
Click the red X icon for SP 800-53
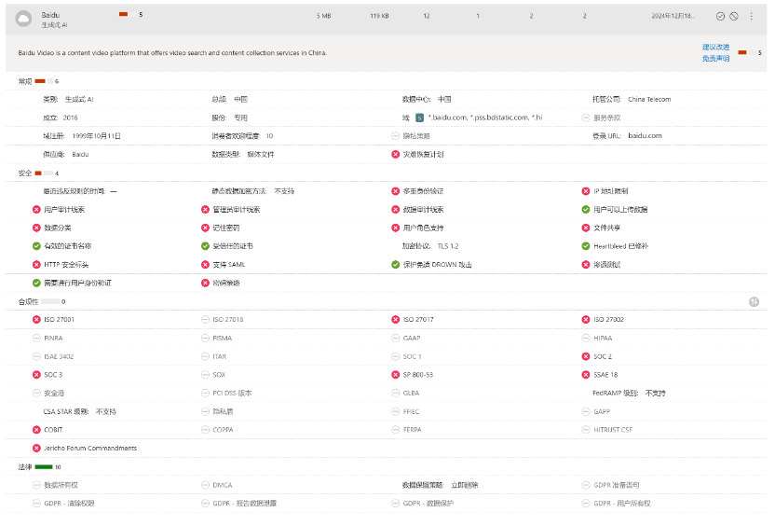395,375
